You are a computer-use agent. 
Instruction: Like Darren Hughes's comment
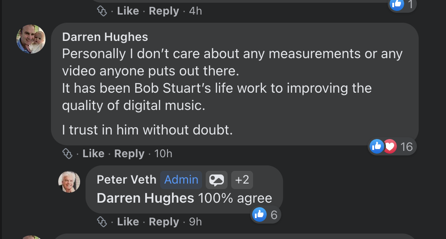click(93, 154)
